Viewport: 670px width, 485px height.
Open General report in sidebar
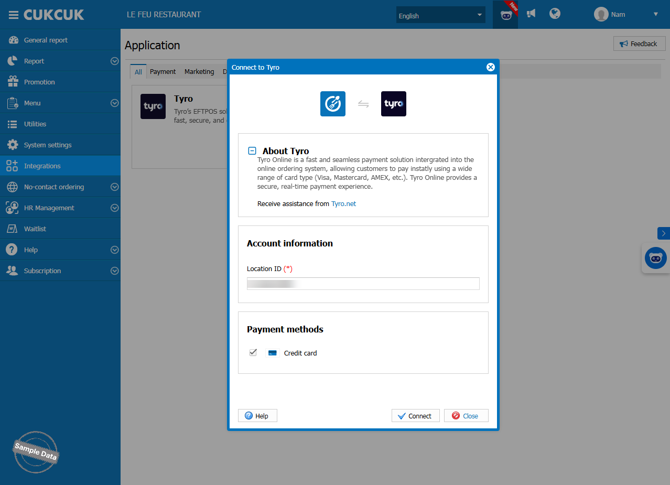point(60,40)
